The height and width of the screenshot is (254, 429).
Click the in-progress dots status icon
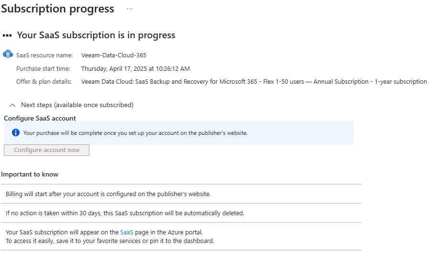point(7,35)
